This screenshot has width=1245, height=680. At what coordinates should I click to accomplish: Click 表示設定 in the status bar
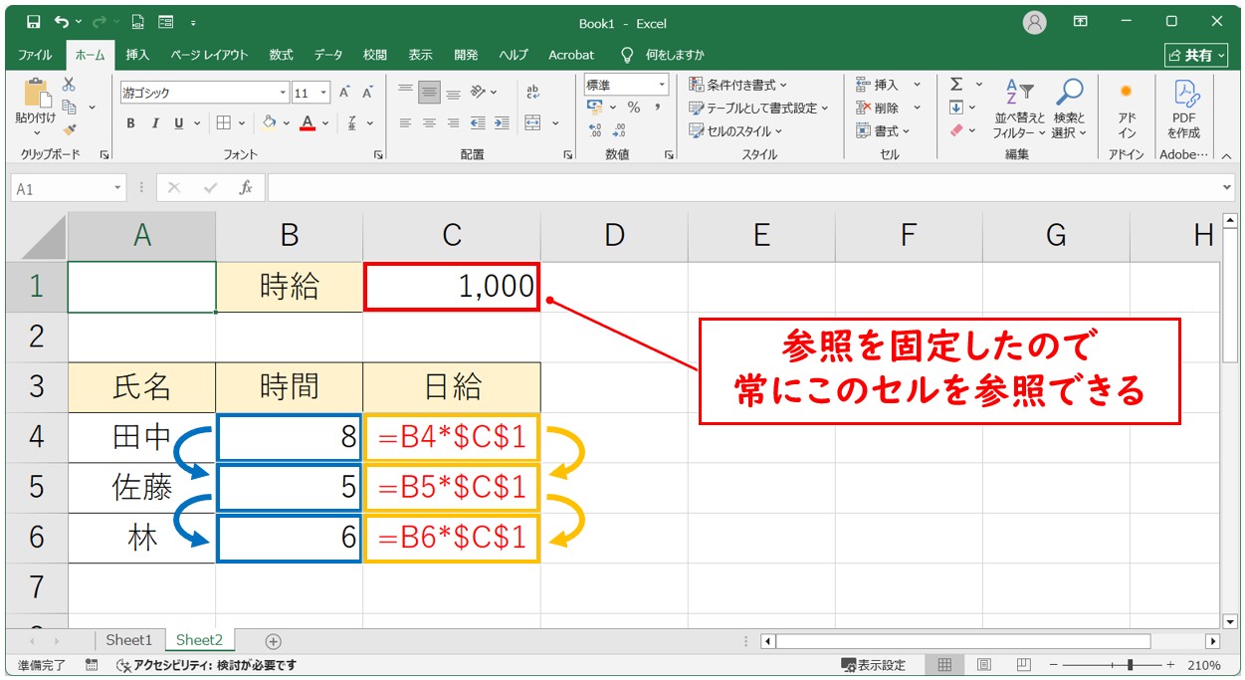tap(873, 665)
